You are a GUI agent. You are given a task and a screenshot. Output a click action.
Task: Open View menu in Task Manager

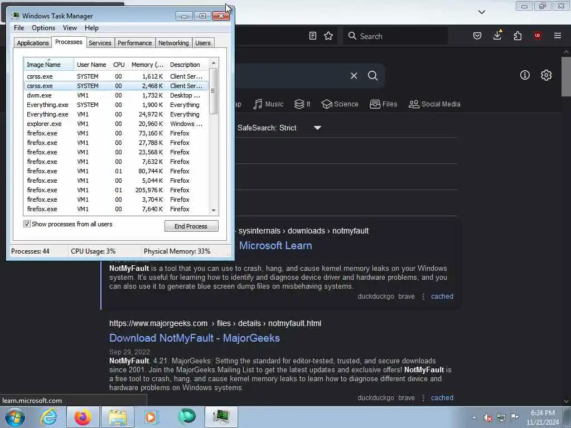tap(70, 28)
